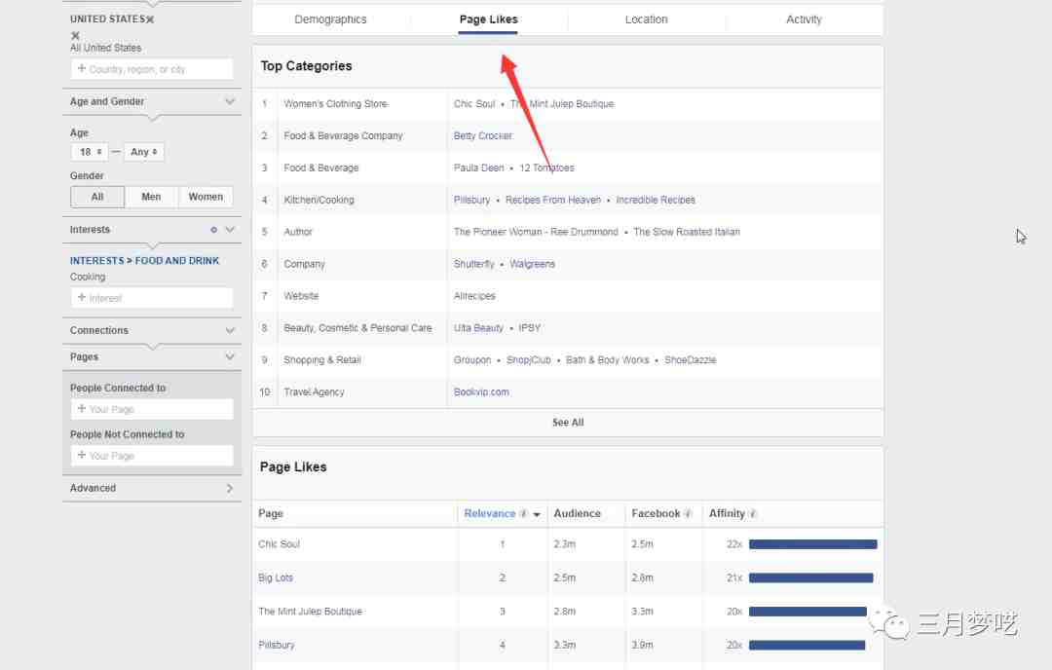The image size is (1052, 670).
Task: Open IPSY page entry
Action: pos(529,328)
